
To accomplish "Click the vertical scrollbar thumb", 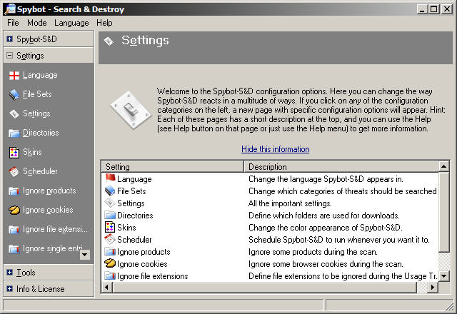I will point(444,212).
